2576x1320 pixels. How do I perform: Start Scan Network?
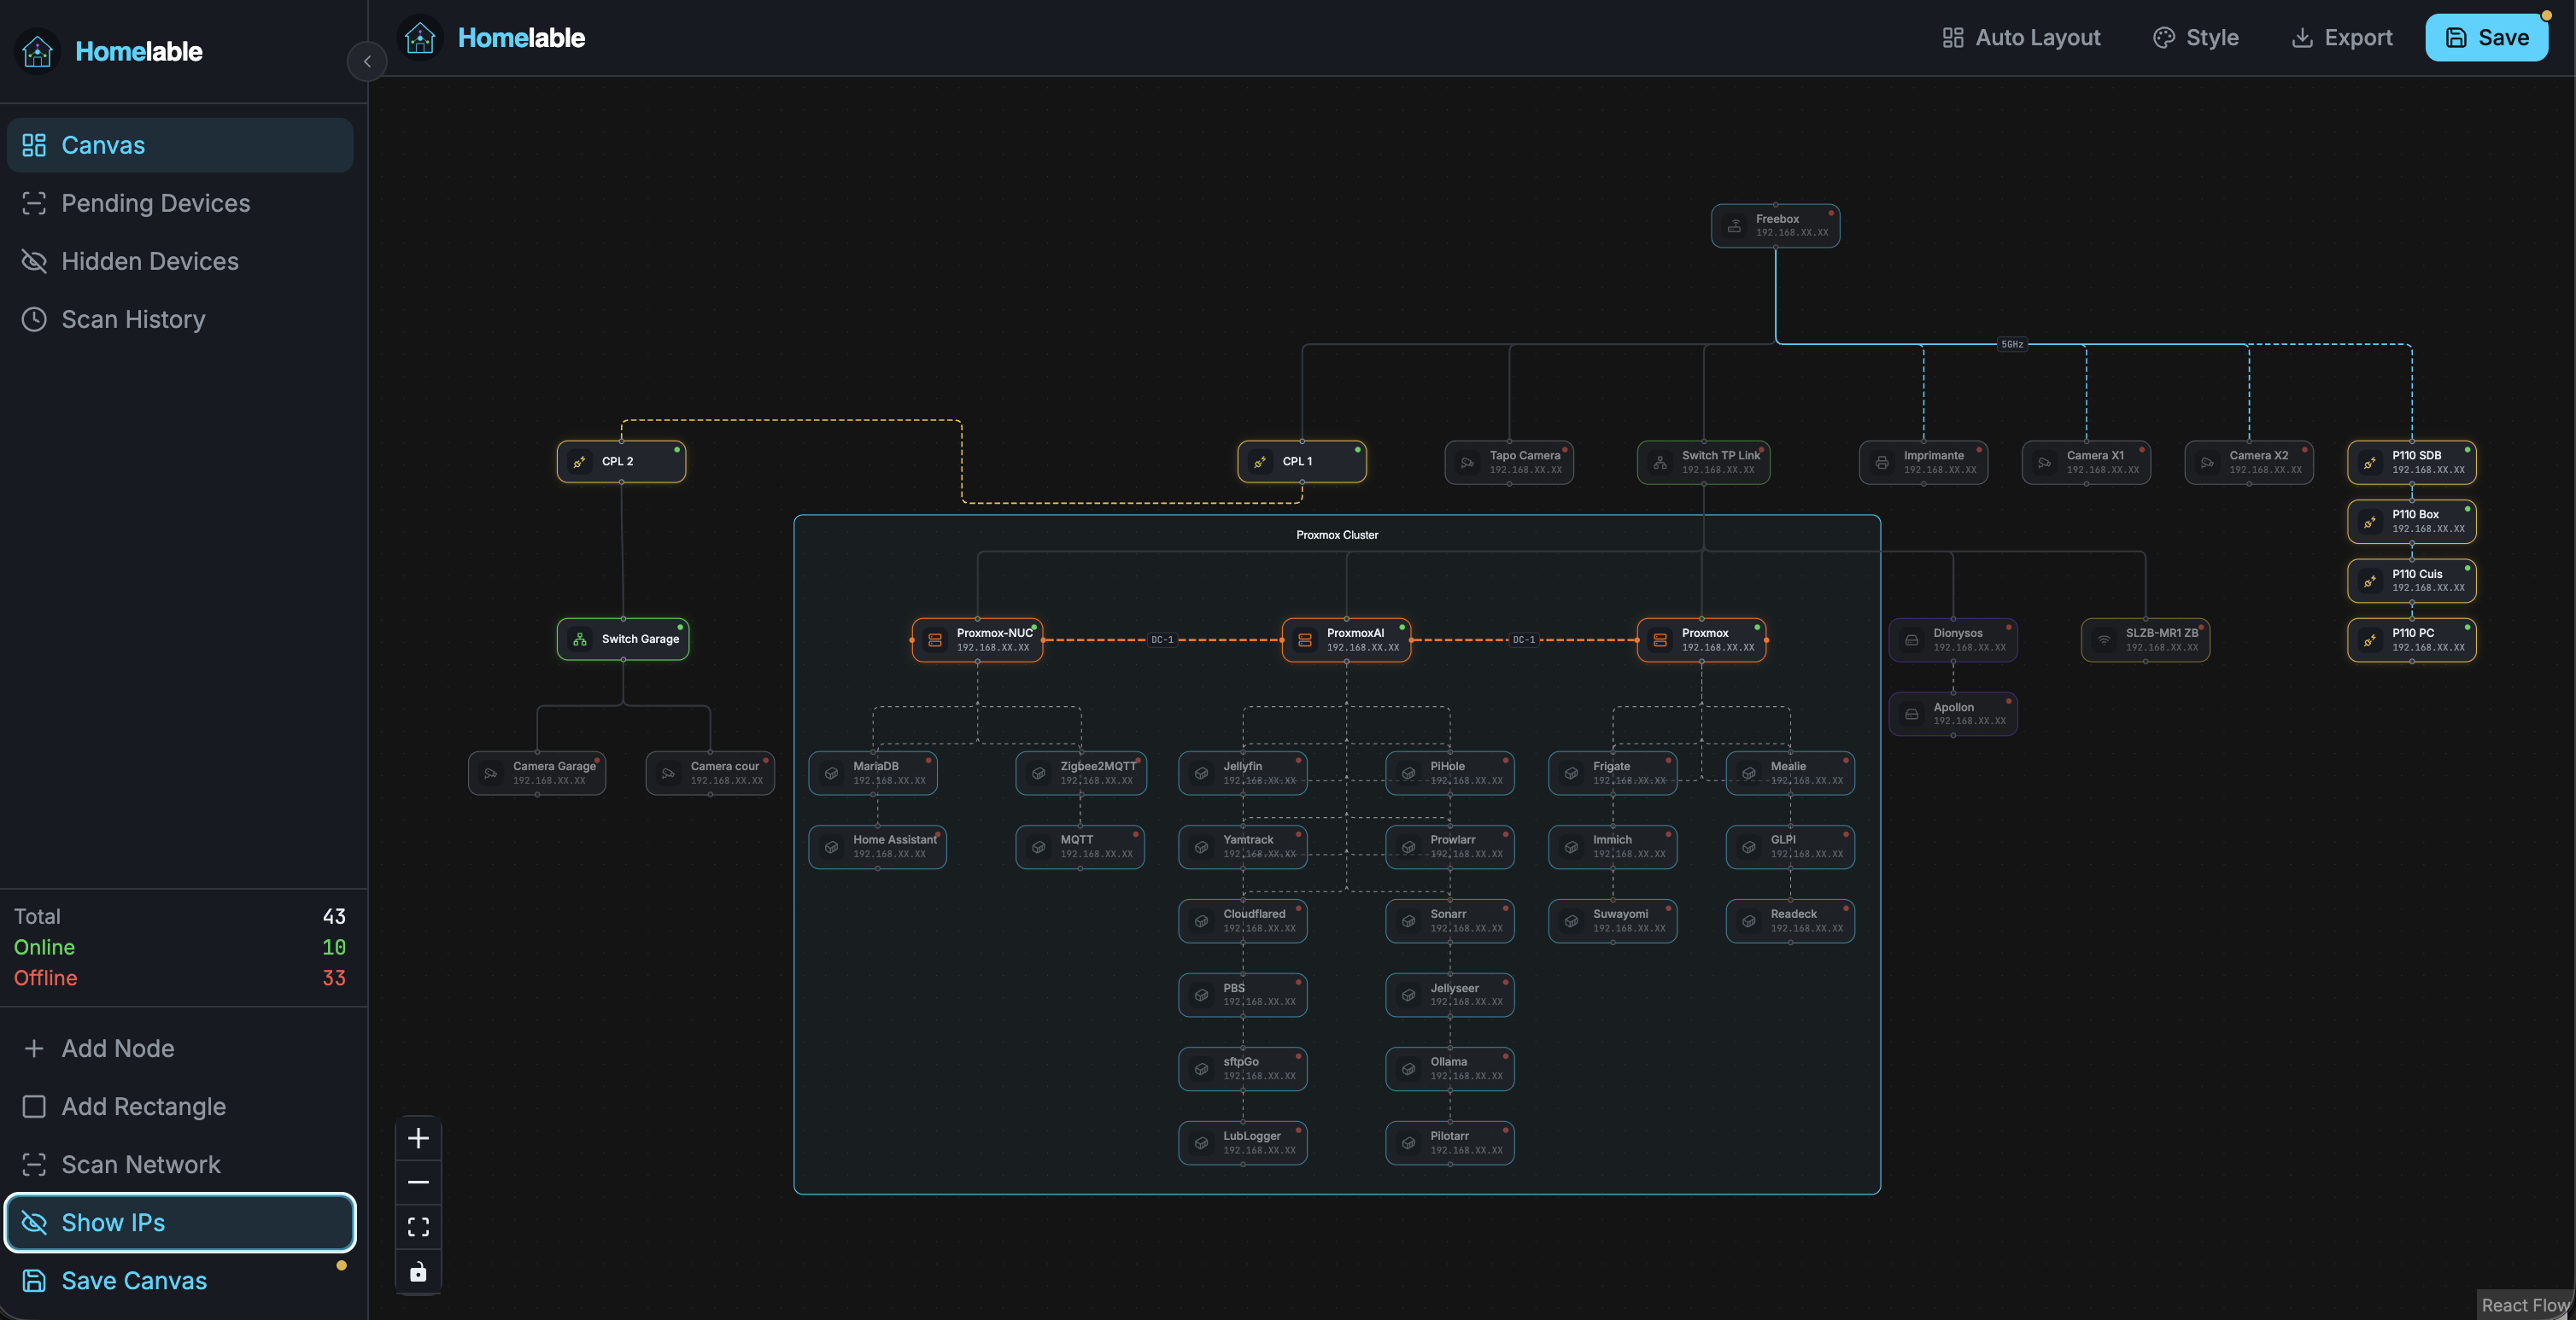(180, 1164)
